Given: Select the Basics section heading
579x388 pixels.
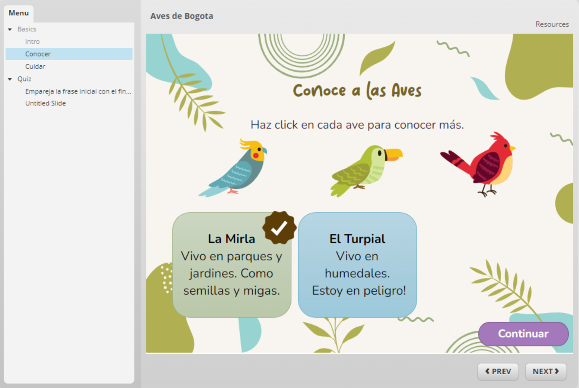Looking at the screenshot, I should tap(27, 29).
